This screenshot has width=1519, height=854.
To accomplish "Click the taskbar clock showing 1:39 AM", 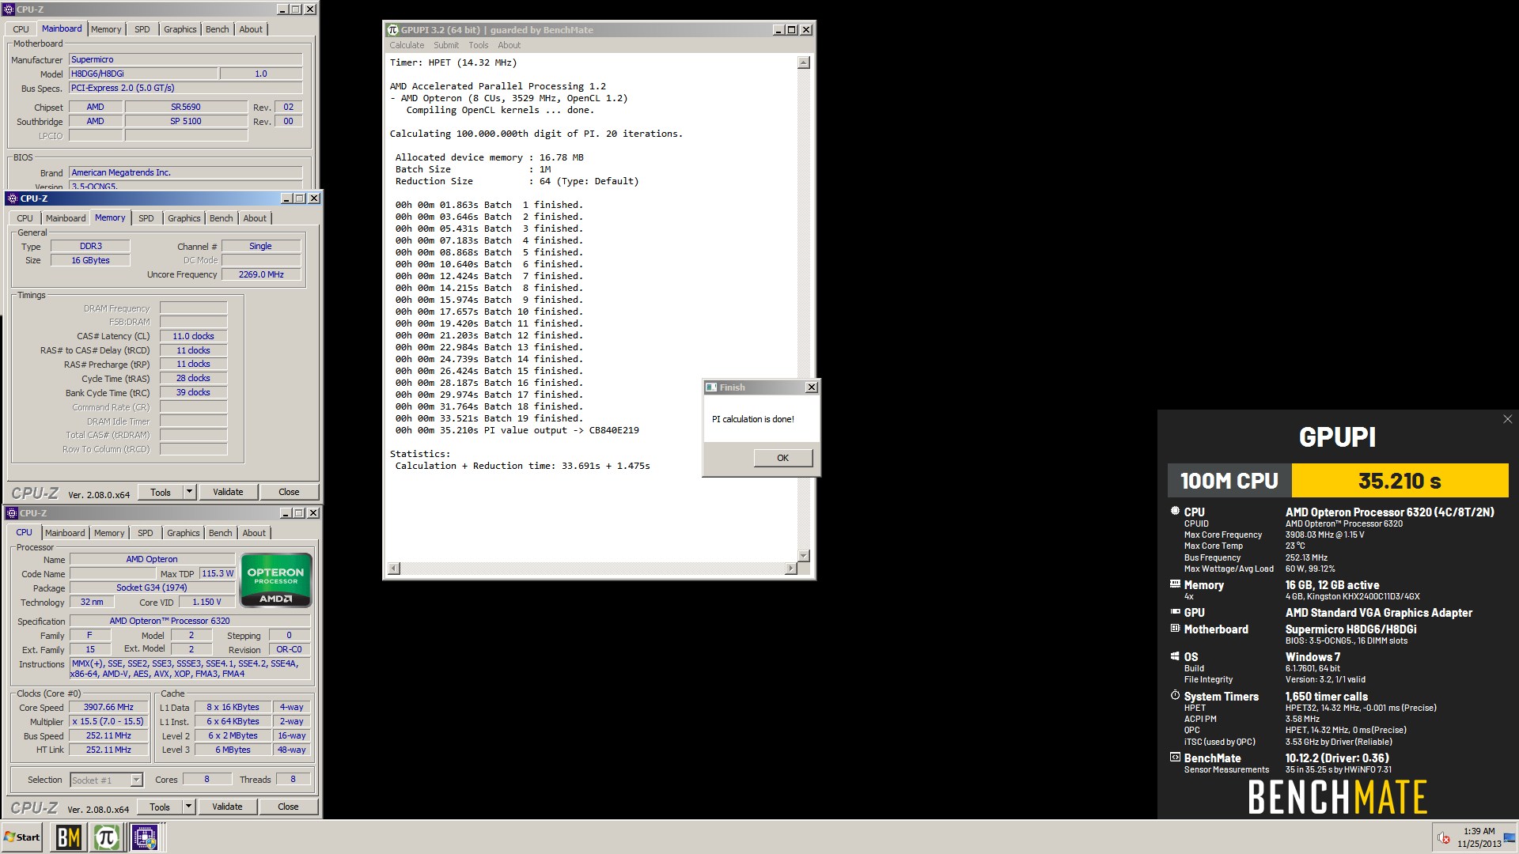I will pos(1479,837).
